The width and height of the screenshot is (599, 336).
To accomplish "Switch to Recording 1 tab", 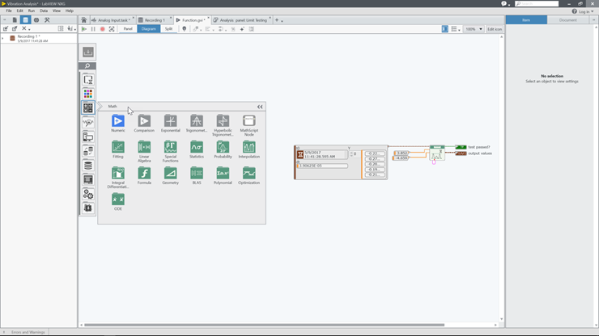I will pos(153,20).
